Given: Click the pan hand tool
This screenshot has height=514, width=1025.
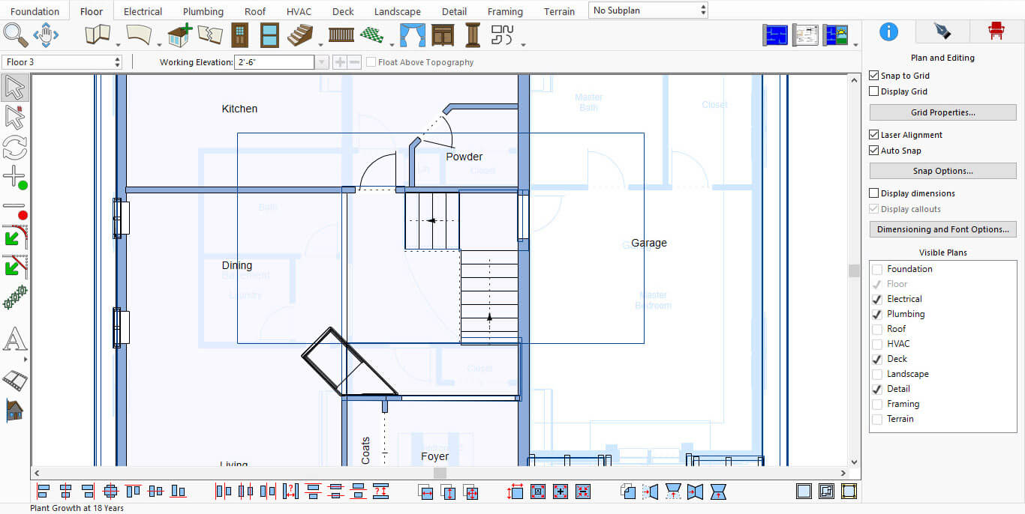Looking at the screenshot, I should 46,34.
